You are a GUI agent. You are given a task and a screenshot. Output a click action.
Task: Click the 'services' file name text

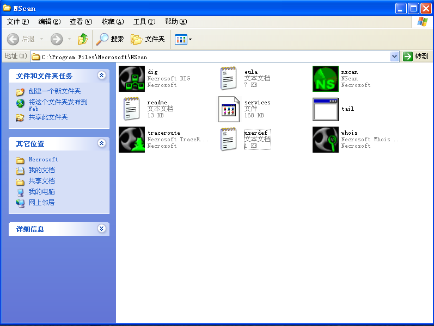coord(258,103)
